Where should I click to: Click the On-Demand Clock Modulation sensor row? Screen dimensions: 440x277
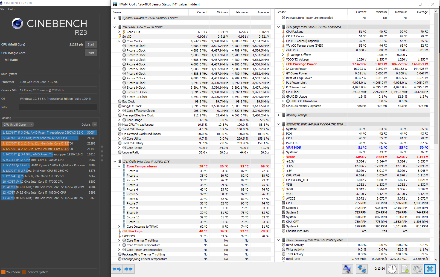[x=191, y=134]
